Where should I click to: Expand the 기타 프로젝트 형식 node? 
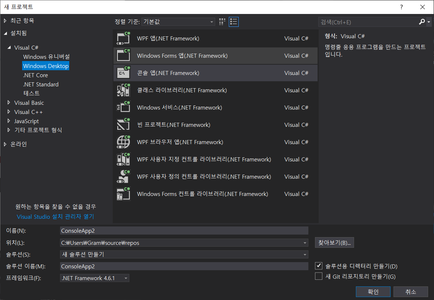tap(9, 130)
